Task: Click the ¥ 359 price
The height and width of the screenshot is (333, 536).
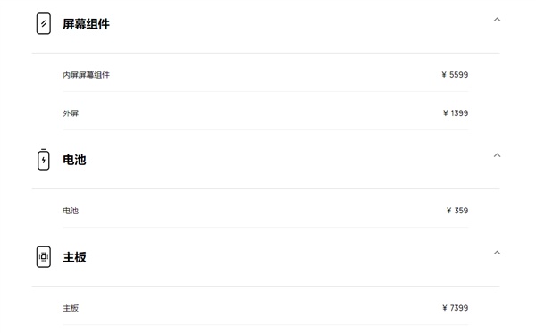Action: pyautogui.click(x=457, y=211)
